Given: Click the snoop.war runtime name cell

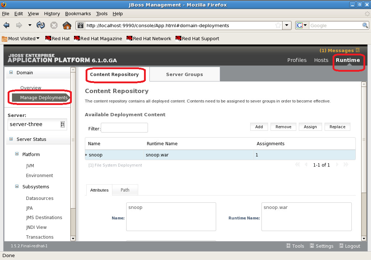Looking at the screenshot, I should click(x=157, y=155).
